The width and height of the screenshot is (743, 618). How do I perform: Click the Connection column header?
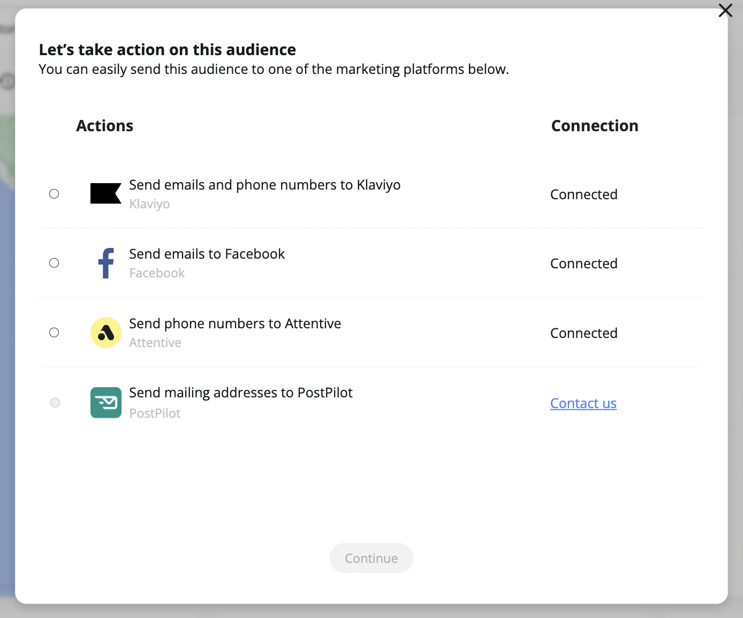(595, 126)
